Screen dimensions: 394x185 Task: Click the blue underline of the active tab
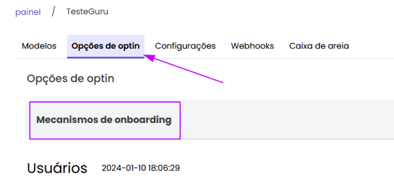pyautogui.click(x=106, y=57)
